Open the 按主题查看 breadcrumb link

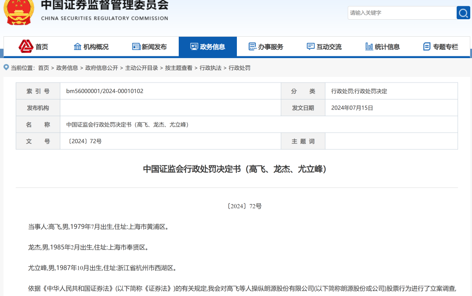pos(179,68)
